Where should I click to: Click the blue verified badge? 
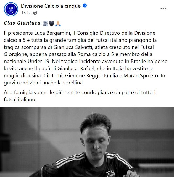coord(85,6)
